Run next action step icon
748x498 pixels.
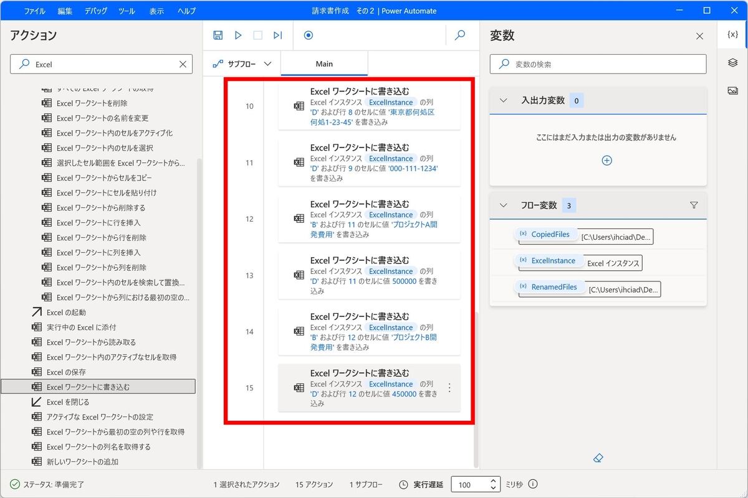(x=278, y=35)
